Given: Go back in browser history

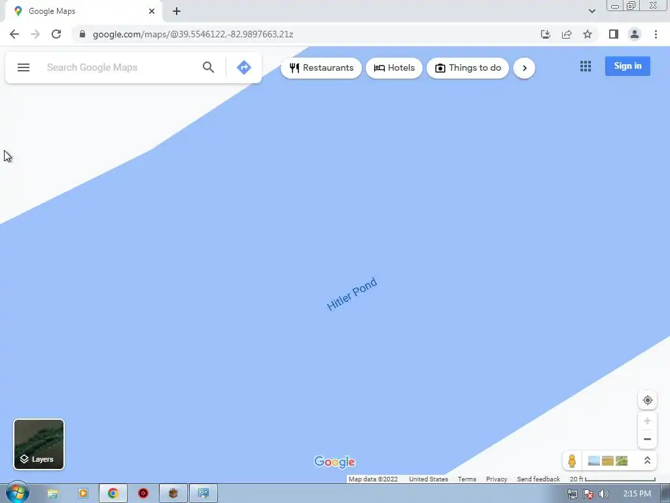Looking at the screenshot, I should 14,34.
